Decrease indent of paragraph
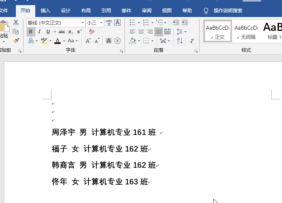 coord(176,23)
